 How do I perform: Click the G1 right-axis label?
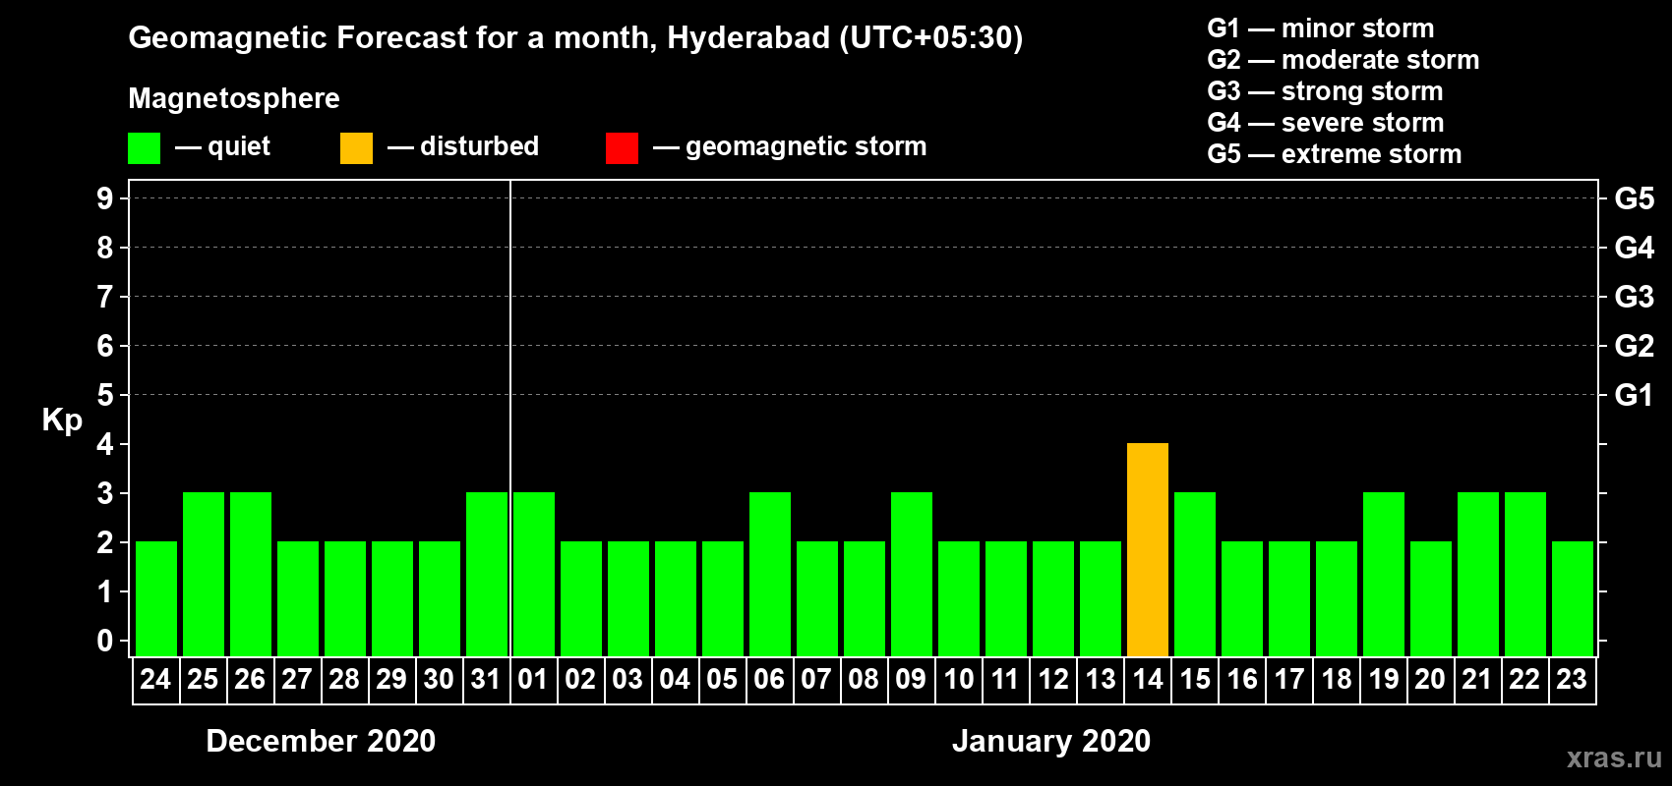[x=1634, y=395]
